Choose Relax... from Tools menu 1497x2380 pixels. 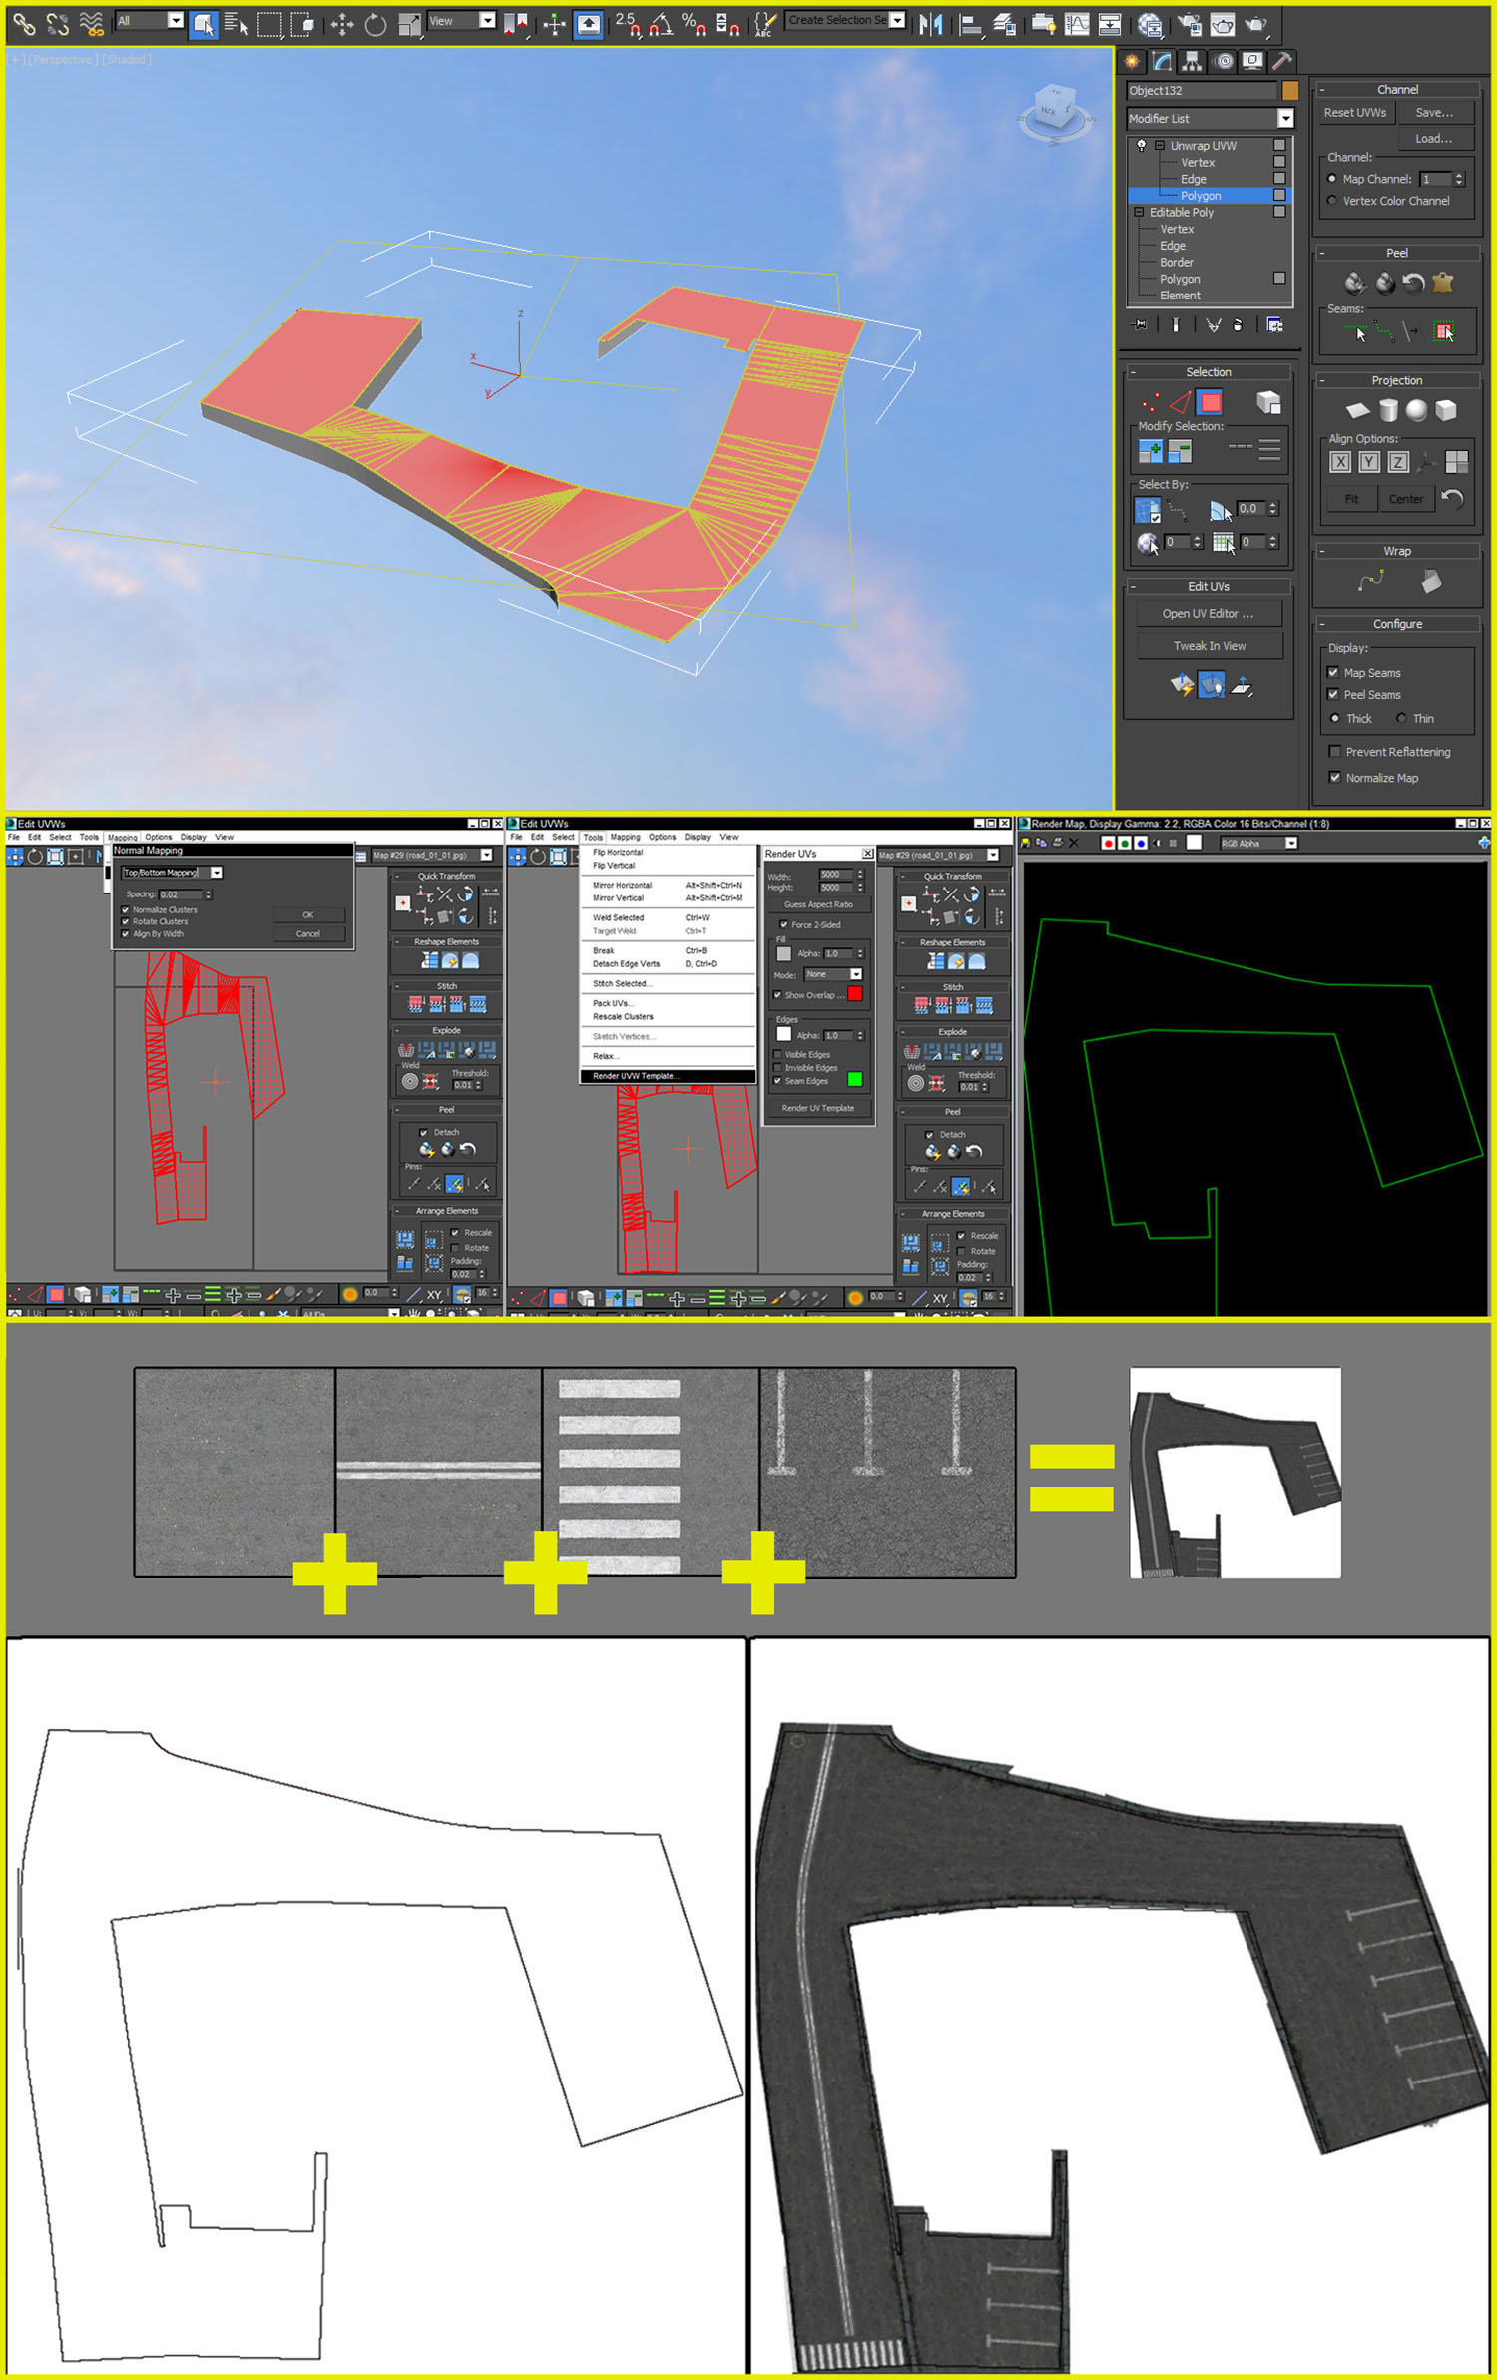[606, 1056]
